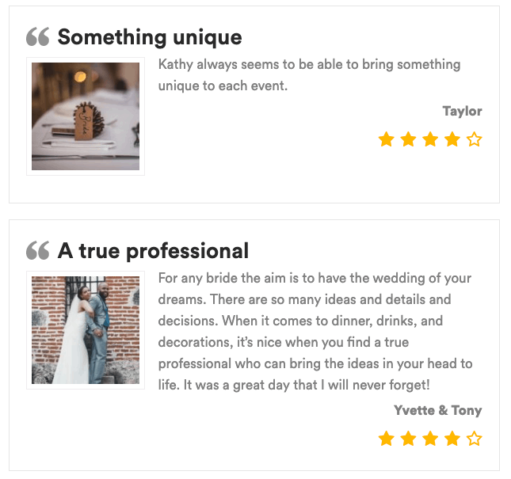
Task: Click first star in Yvette & Tony's rating
Action: coord(386,439)
